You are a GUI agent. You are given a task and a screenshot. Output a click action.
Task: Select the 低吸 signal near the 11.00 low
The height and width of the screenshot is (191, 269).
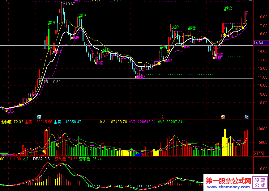140,77
